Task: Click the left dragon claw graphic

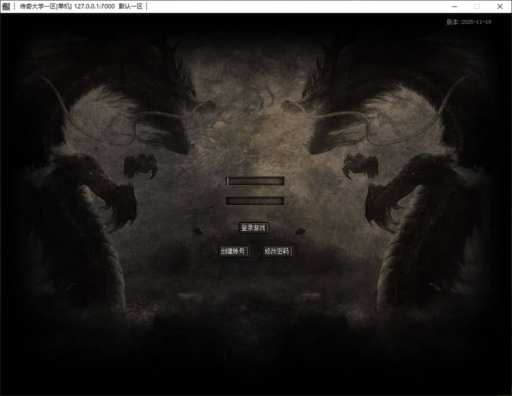Action: [141, 165]
